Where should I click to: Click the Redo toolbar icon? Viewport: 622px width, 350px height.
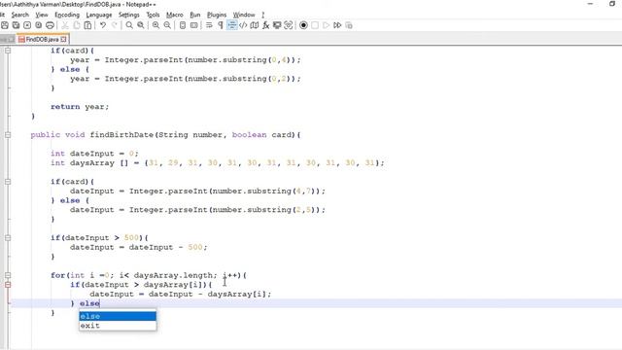coord(115,25)
